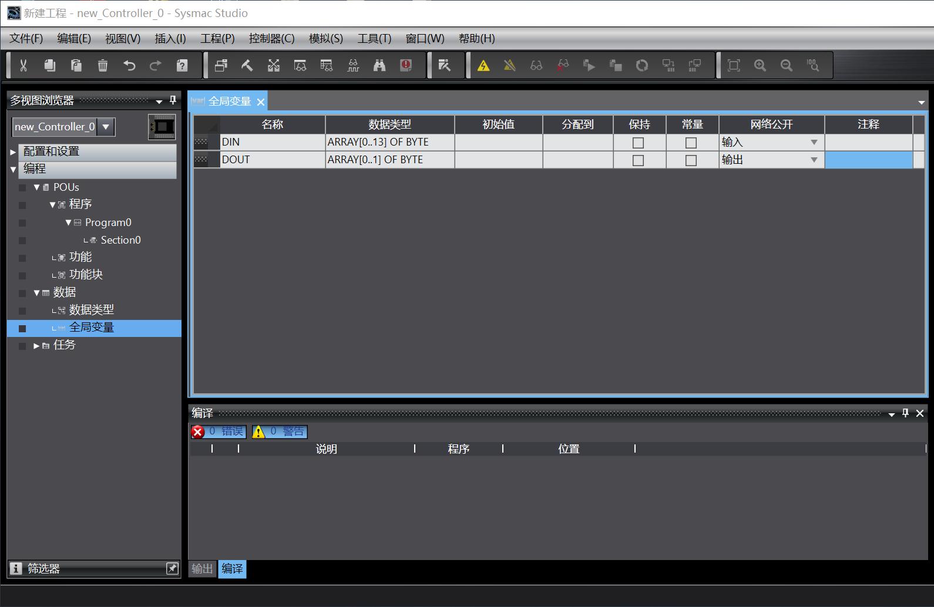Screen dimensions: 934x607
Task: Click the transfer to controller icon
Action: [x=668, y=65]
